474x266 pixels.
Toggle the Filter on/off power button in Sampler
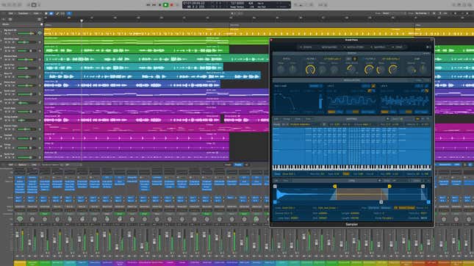coord(355,59)
